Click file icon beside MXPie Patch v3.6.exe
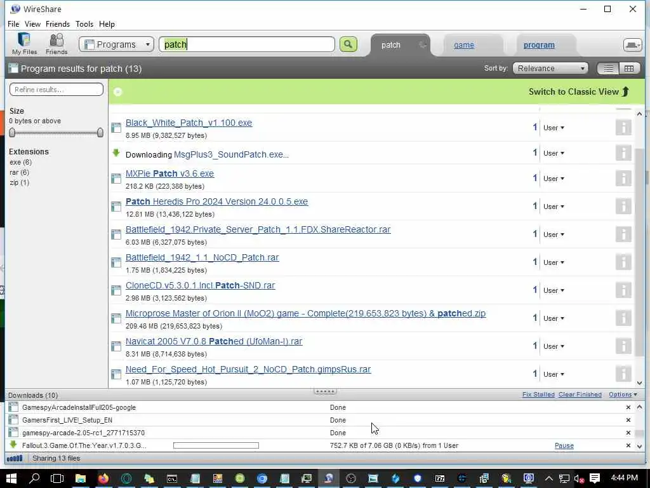Screen dimensions: 650x488 (116, 179)
